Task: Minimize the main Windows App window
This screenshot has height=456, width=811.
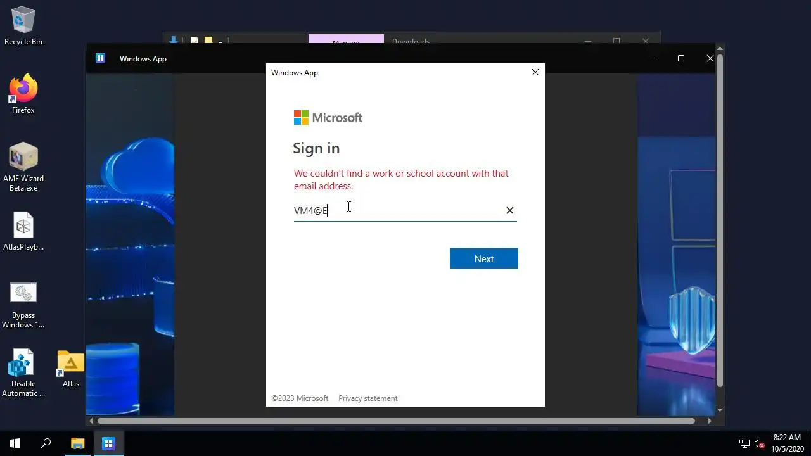Action: 652,58
